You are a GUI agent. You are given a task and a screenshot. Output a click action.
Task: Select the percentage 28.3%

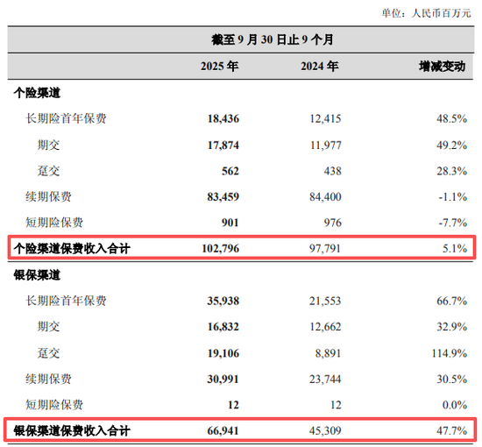point(451,171)
